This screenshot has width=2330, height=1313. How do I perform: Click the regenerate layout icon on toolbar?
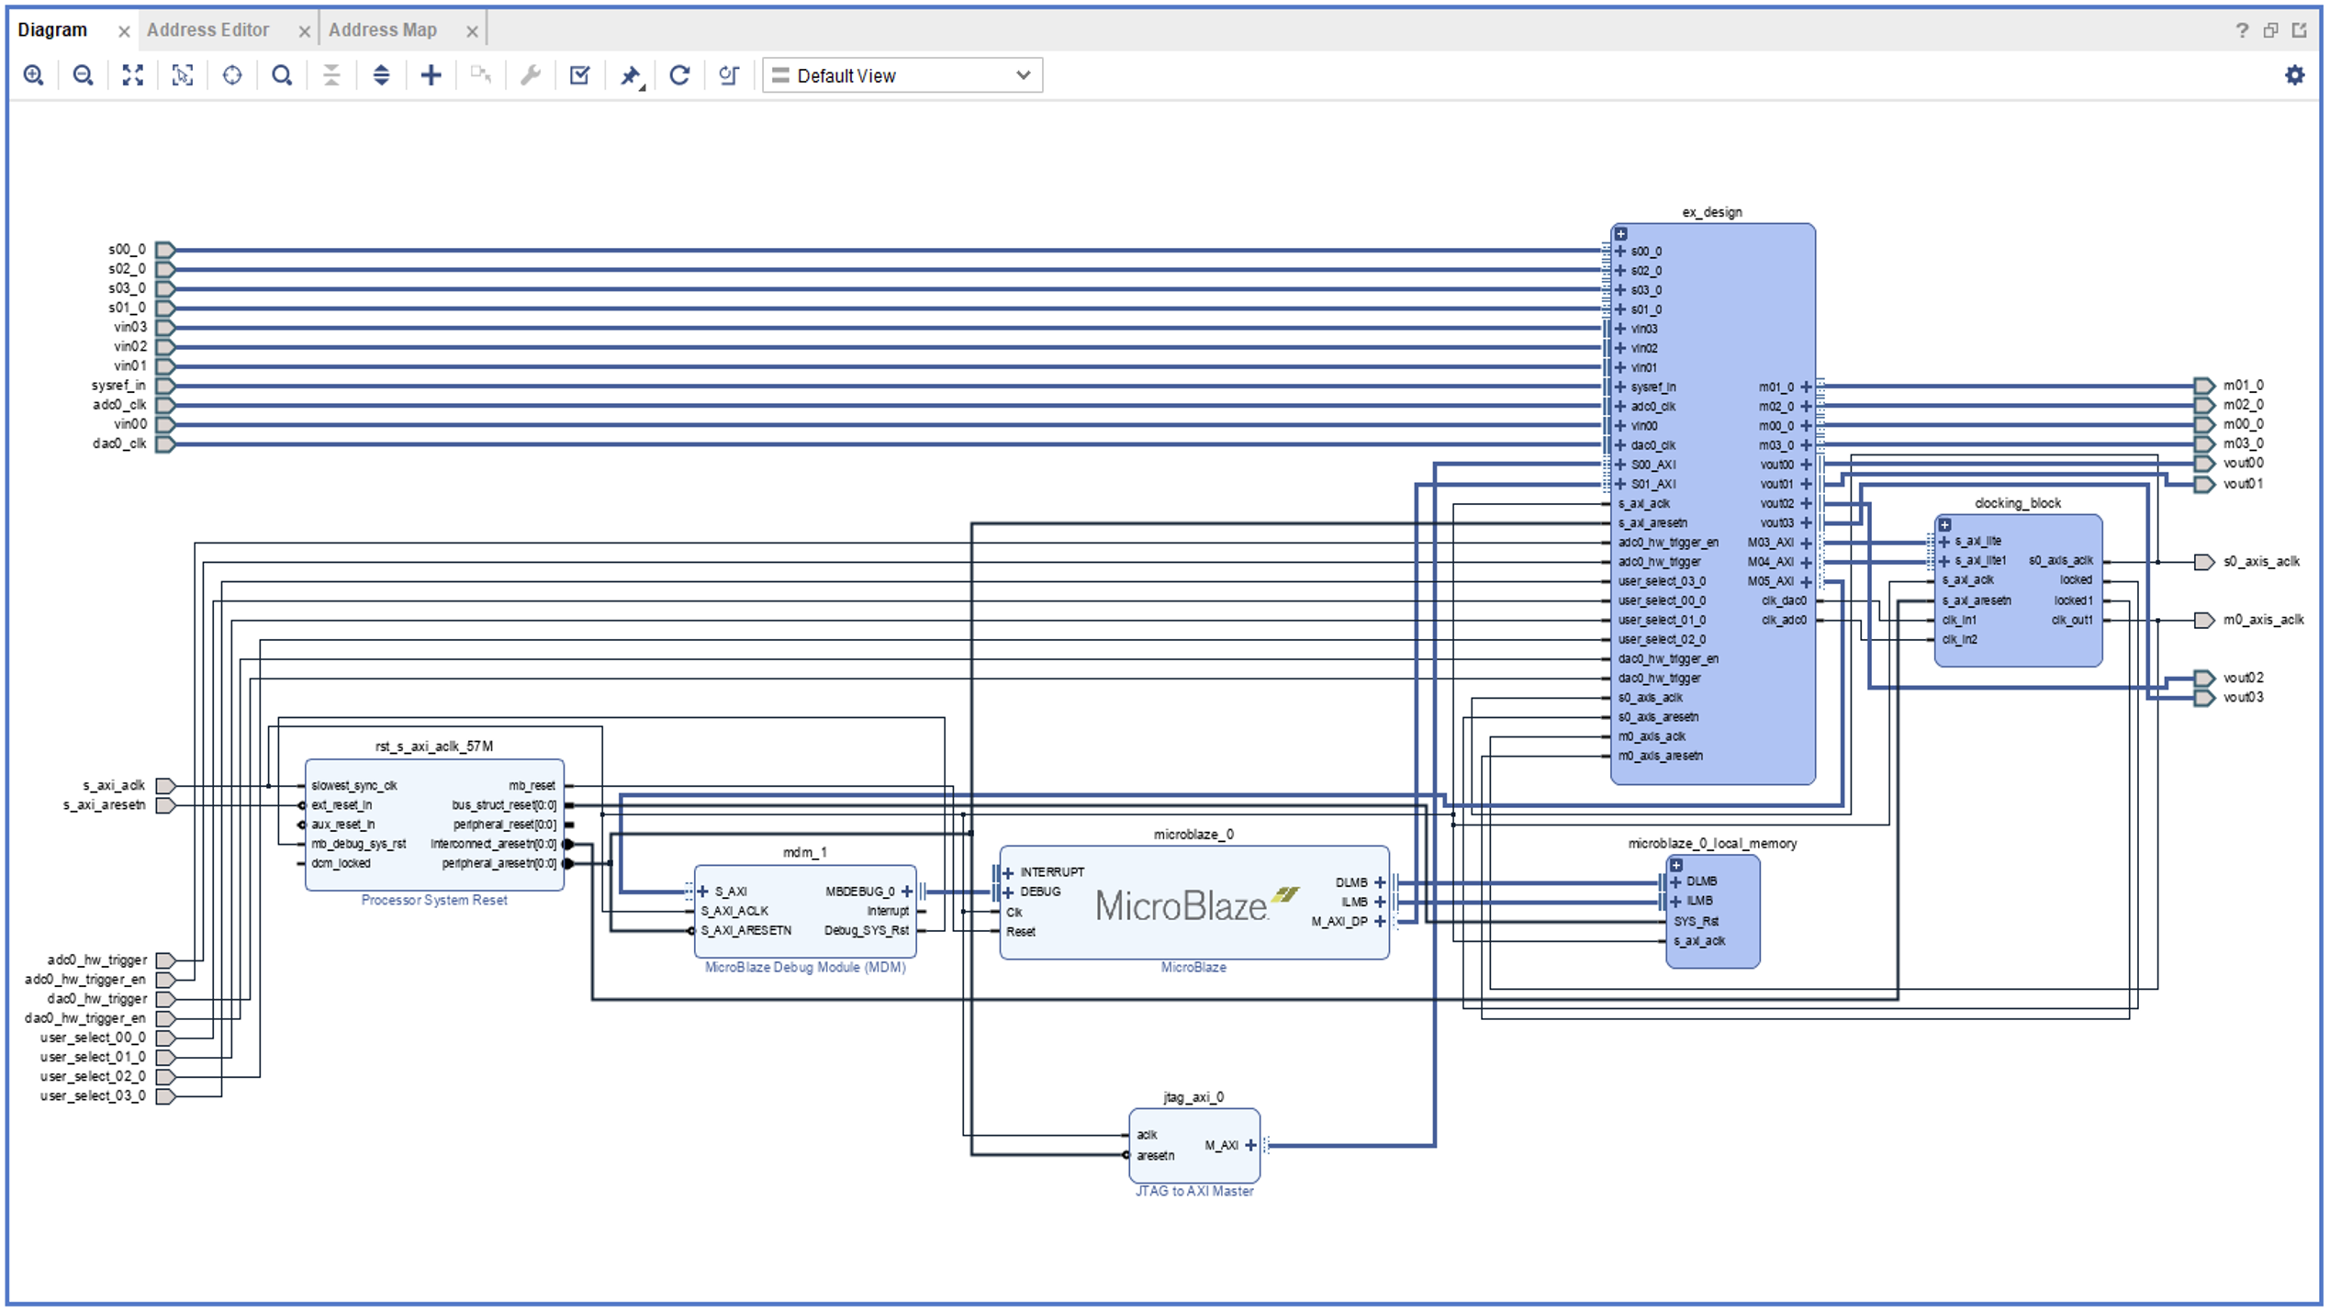[678, 75]
